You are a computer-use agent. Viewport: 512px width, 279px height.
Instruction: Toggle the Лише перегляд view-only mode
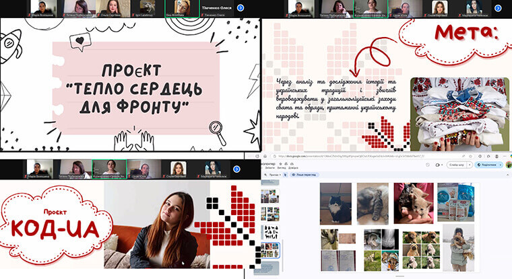(303, 174)
